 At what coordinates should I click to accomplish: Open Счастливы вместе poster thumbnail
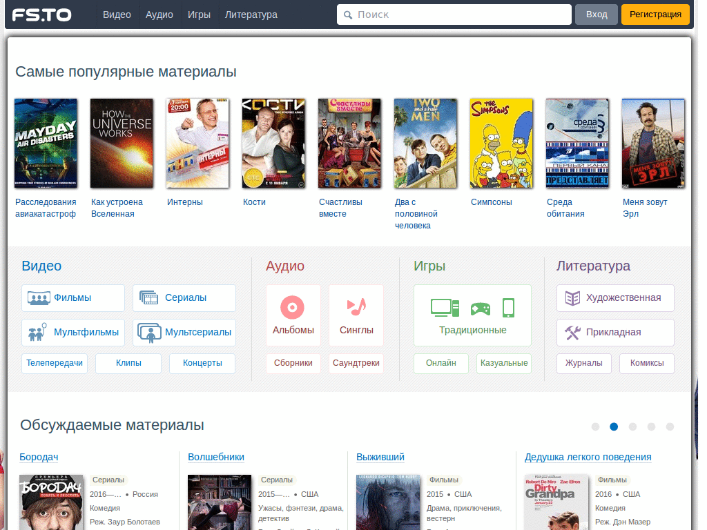pos(349,144)
